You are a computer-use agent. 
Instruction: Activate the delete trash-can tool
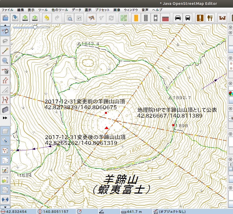click(5, 71)
